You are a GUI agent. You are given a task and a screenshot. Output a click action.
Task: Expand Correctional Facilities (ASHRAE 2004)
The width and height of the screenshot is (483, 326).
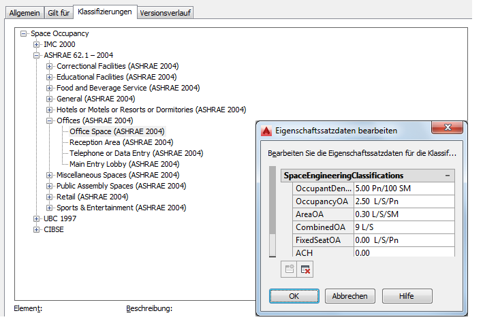coord(49,66)
